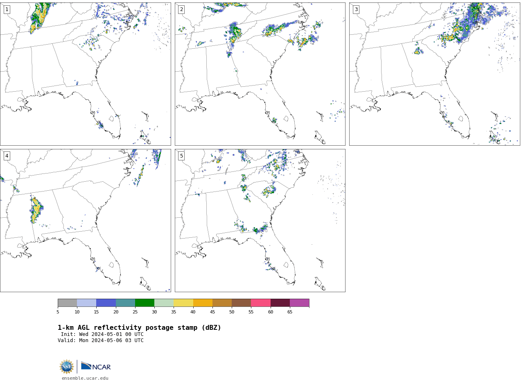Click colorbar tick label 65
Image resolution: width=524 pixels, height=383 pixels.
tap(290, 312)
